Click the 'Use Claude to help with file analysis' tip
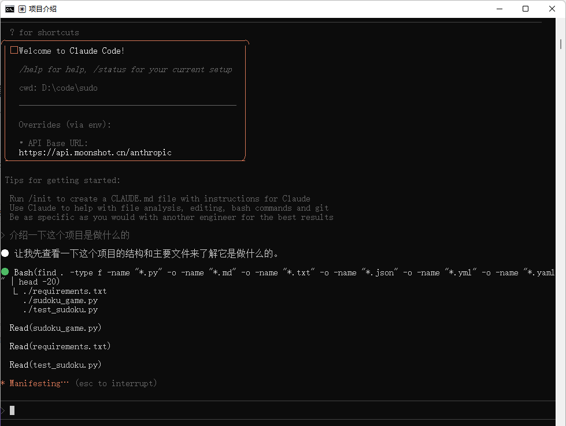Image resolution: width=566 pixels, height=426 pixels. 169,208
